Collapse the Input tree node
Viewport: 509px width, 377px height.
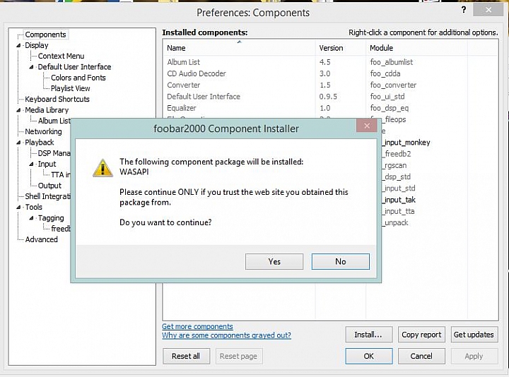click(31, 164)
